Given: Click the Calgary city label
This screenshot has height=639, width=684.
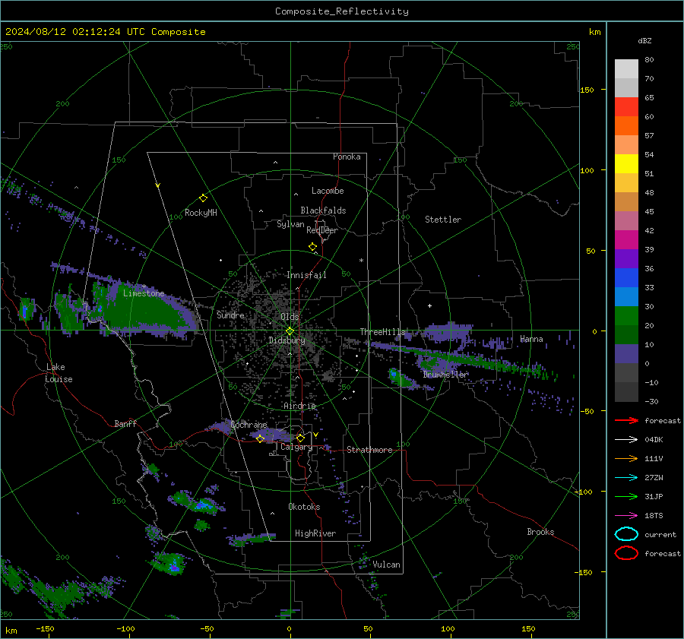Looking at the screenshot, I should point(296,447).
